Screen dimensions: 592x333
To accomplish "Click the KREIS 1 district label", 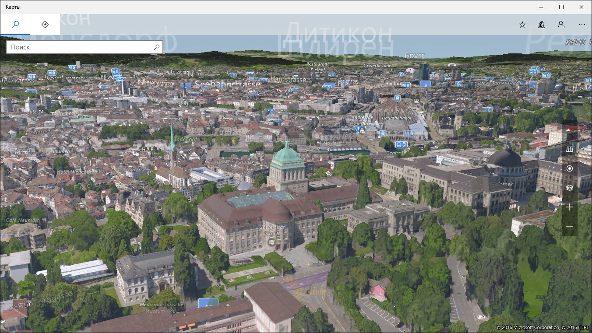I will pos(578,42).
